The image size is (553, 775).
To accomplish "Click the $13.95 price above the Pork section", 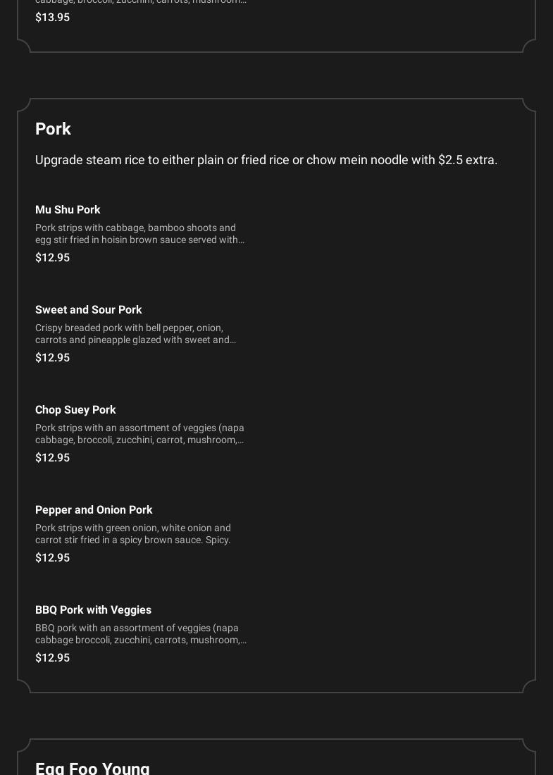I will tap(52, 18).
